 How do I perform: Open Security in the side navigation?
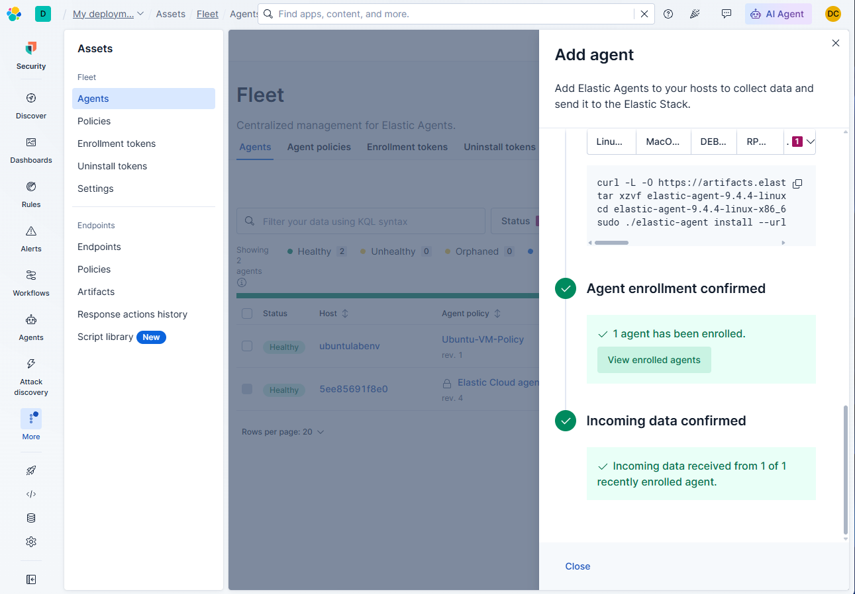[x=31, y=56]
